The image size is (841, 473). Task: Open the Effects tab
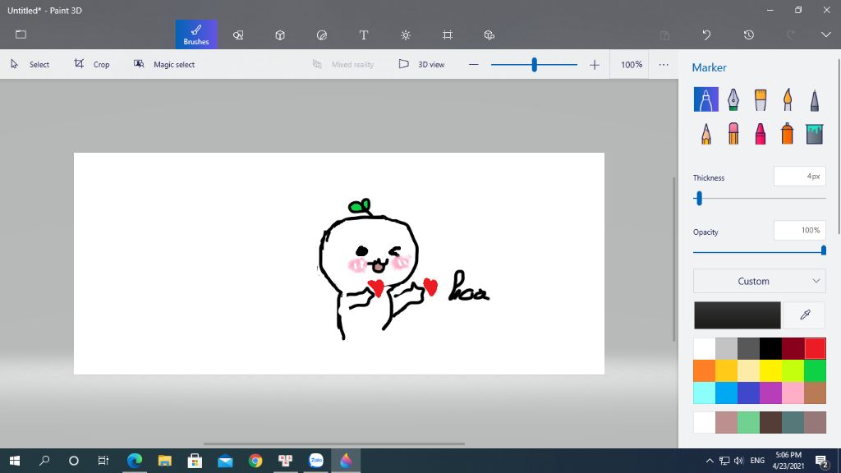[x=406, y=34]
